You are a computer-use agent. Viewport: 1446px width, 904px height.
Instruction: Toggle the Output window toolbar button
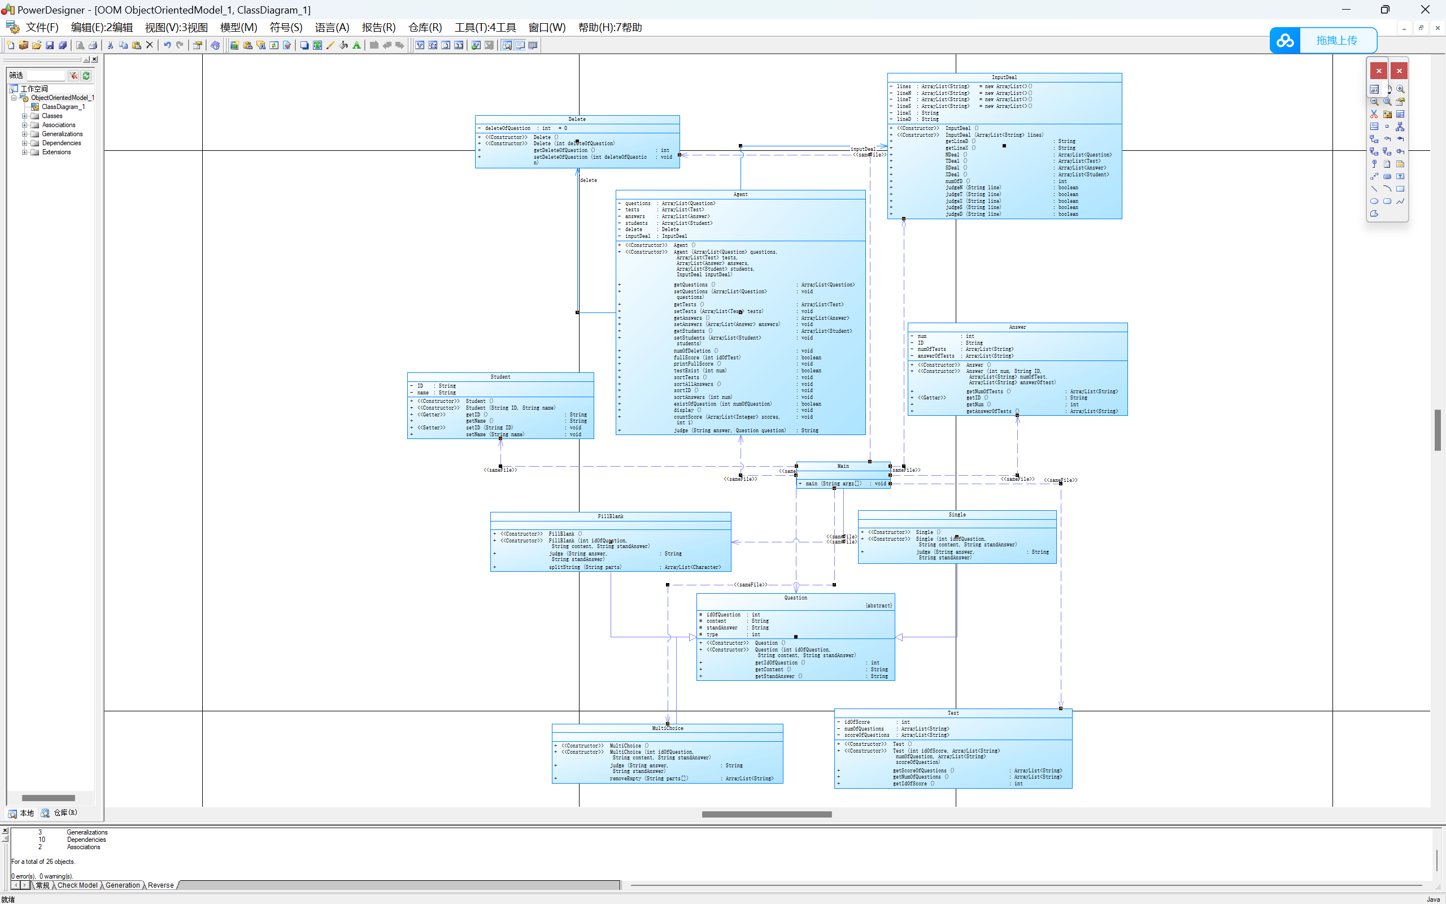(x=520, y=45)
